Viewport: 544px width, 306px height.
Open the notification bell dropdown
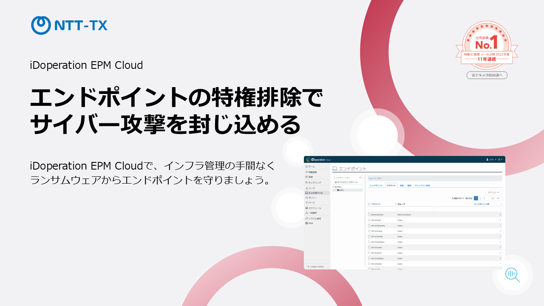[x=499, y=159]
